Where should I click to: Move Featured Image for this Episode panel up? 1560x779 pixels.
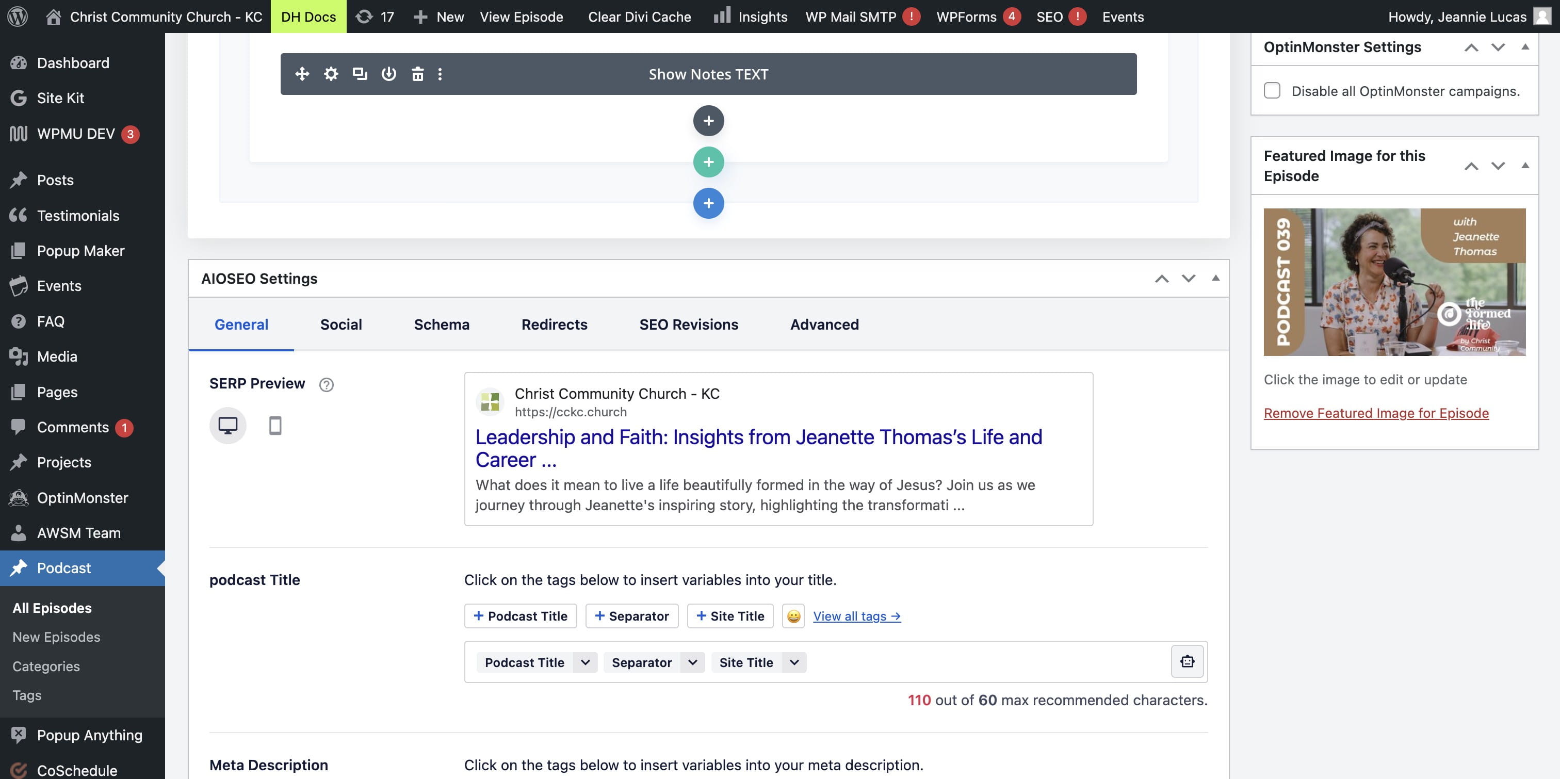pos(1471,166)
